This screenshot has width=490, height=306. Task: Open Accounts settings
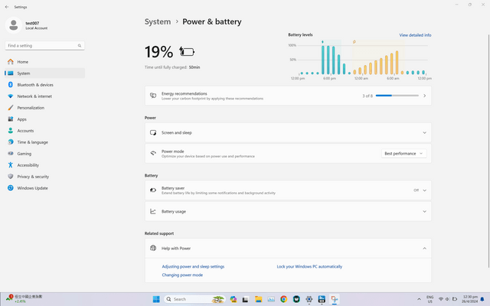[x=44, y=131]
